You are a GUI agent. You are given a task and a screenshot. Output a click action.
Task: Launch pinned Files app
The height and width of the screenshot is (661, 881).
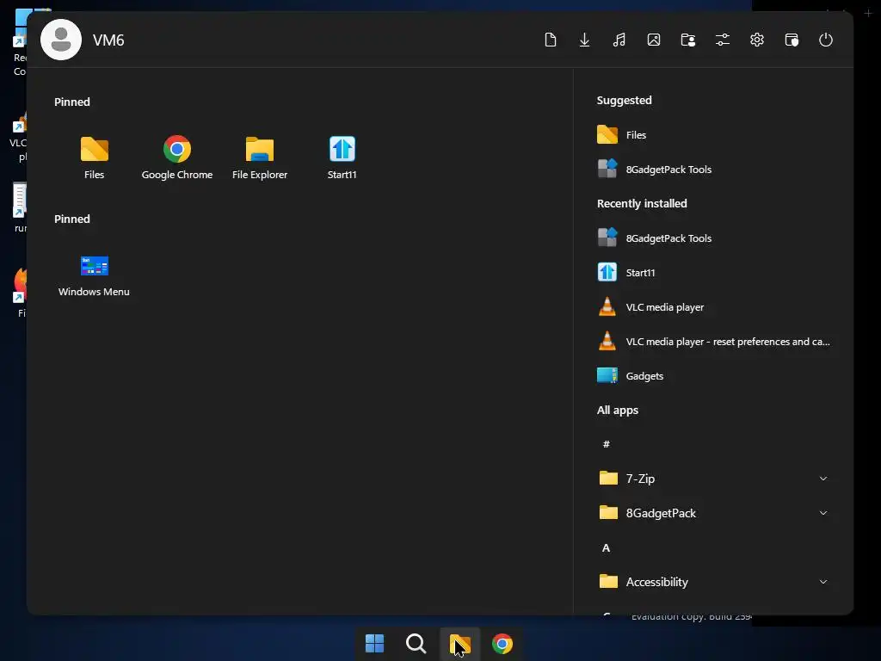click(x=95, y=158)
